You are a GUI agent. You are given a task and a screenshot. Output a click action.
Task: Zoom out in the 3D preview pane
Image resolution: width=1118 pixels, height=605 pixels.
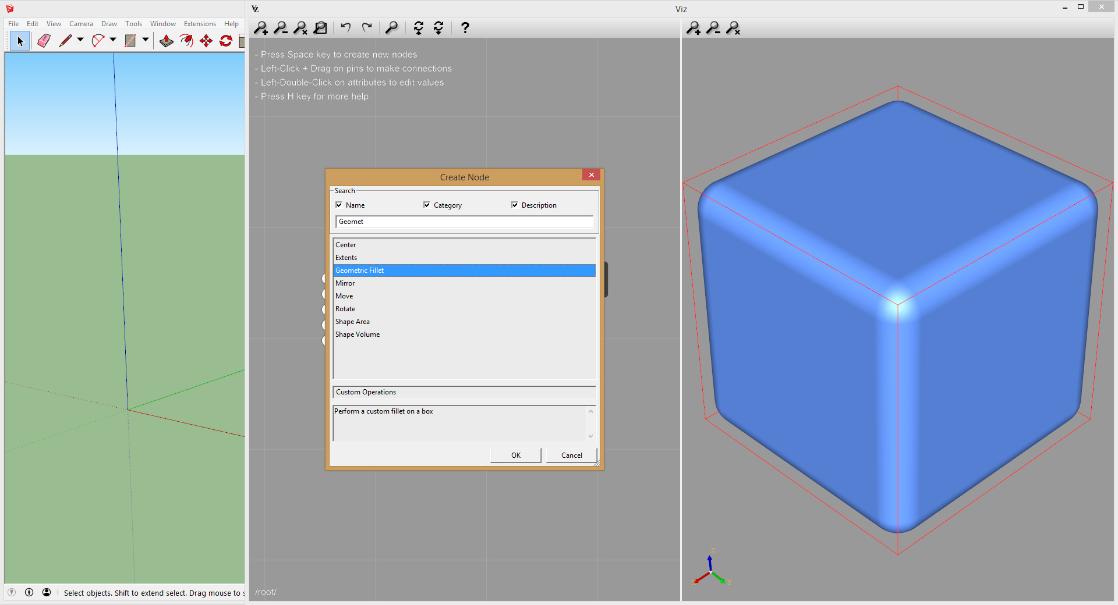click(713, 28)
